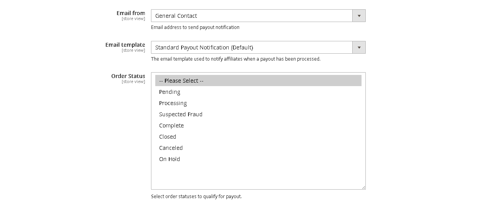
Task: Click the Order Status list resize handle
Action: 363,187
